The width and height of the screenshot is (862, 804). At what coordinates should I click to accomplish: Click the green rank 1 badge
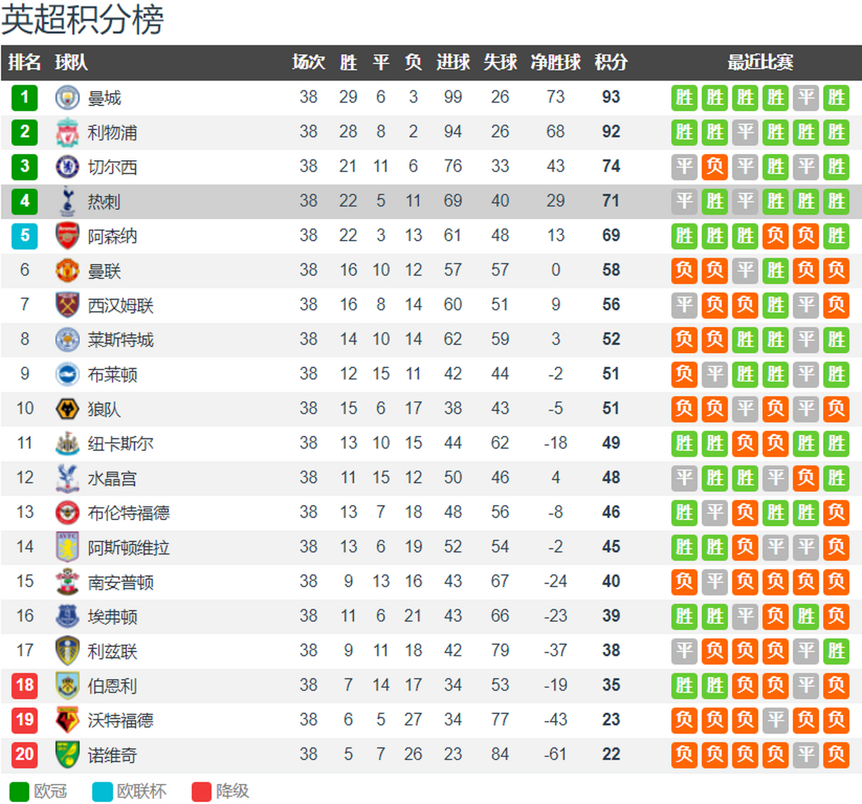tap(24, 97)
